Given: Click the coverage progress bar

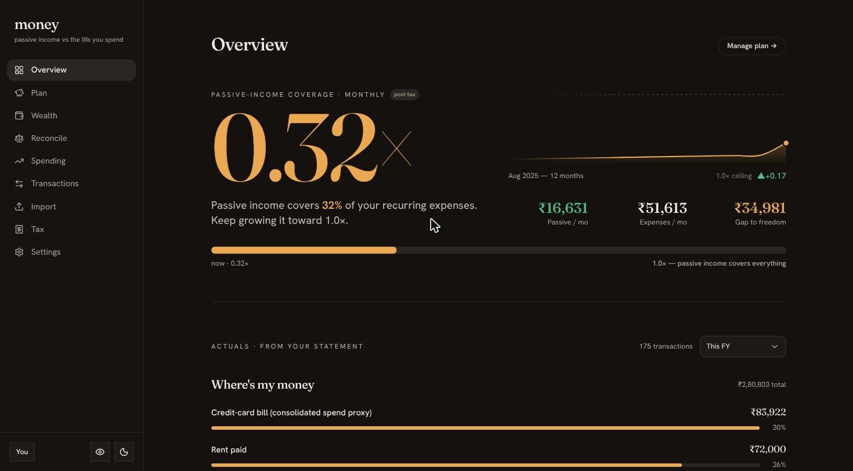Looking at the screenshot, I should [x=498, y=250].
